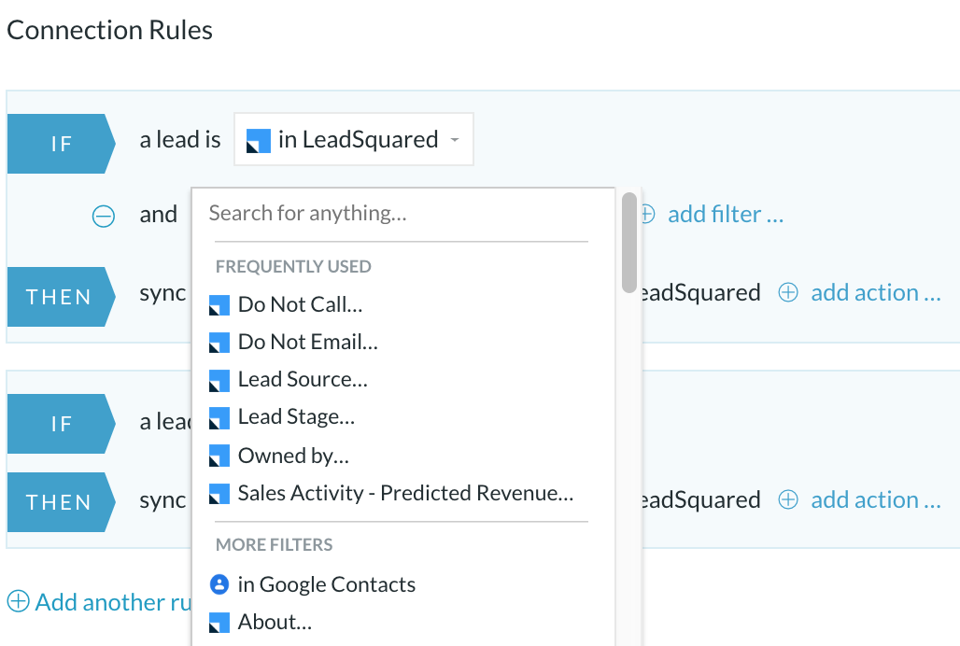Click the 'FREQUENTLY USED' section header

tap(293, 267)
